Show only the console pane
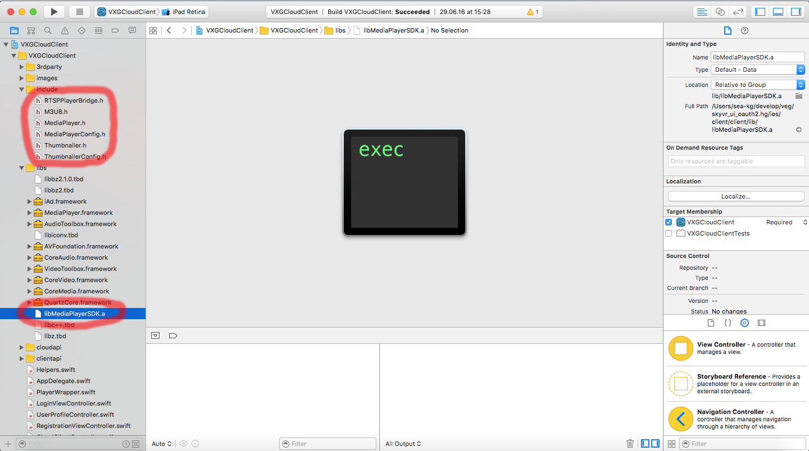The width and height of the screenshot is (809, 451). [655, 443]
